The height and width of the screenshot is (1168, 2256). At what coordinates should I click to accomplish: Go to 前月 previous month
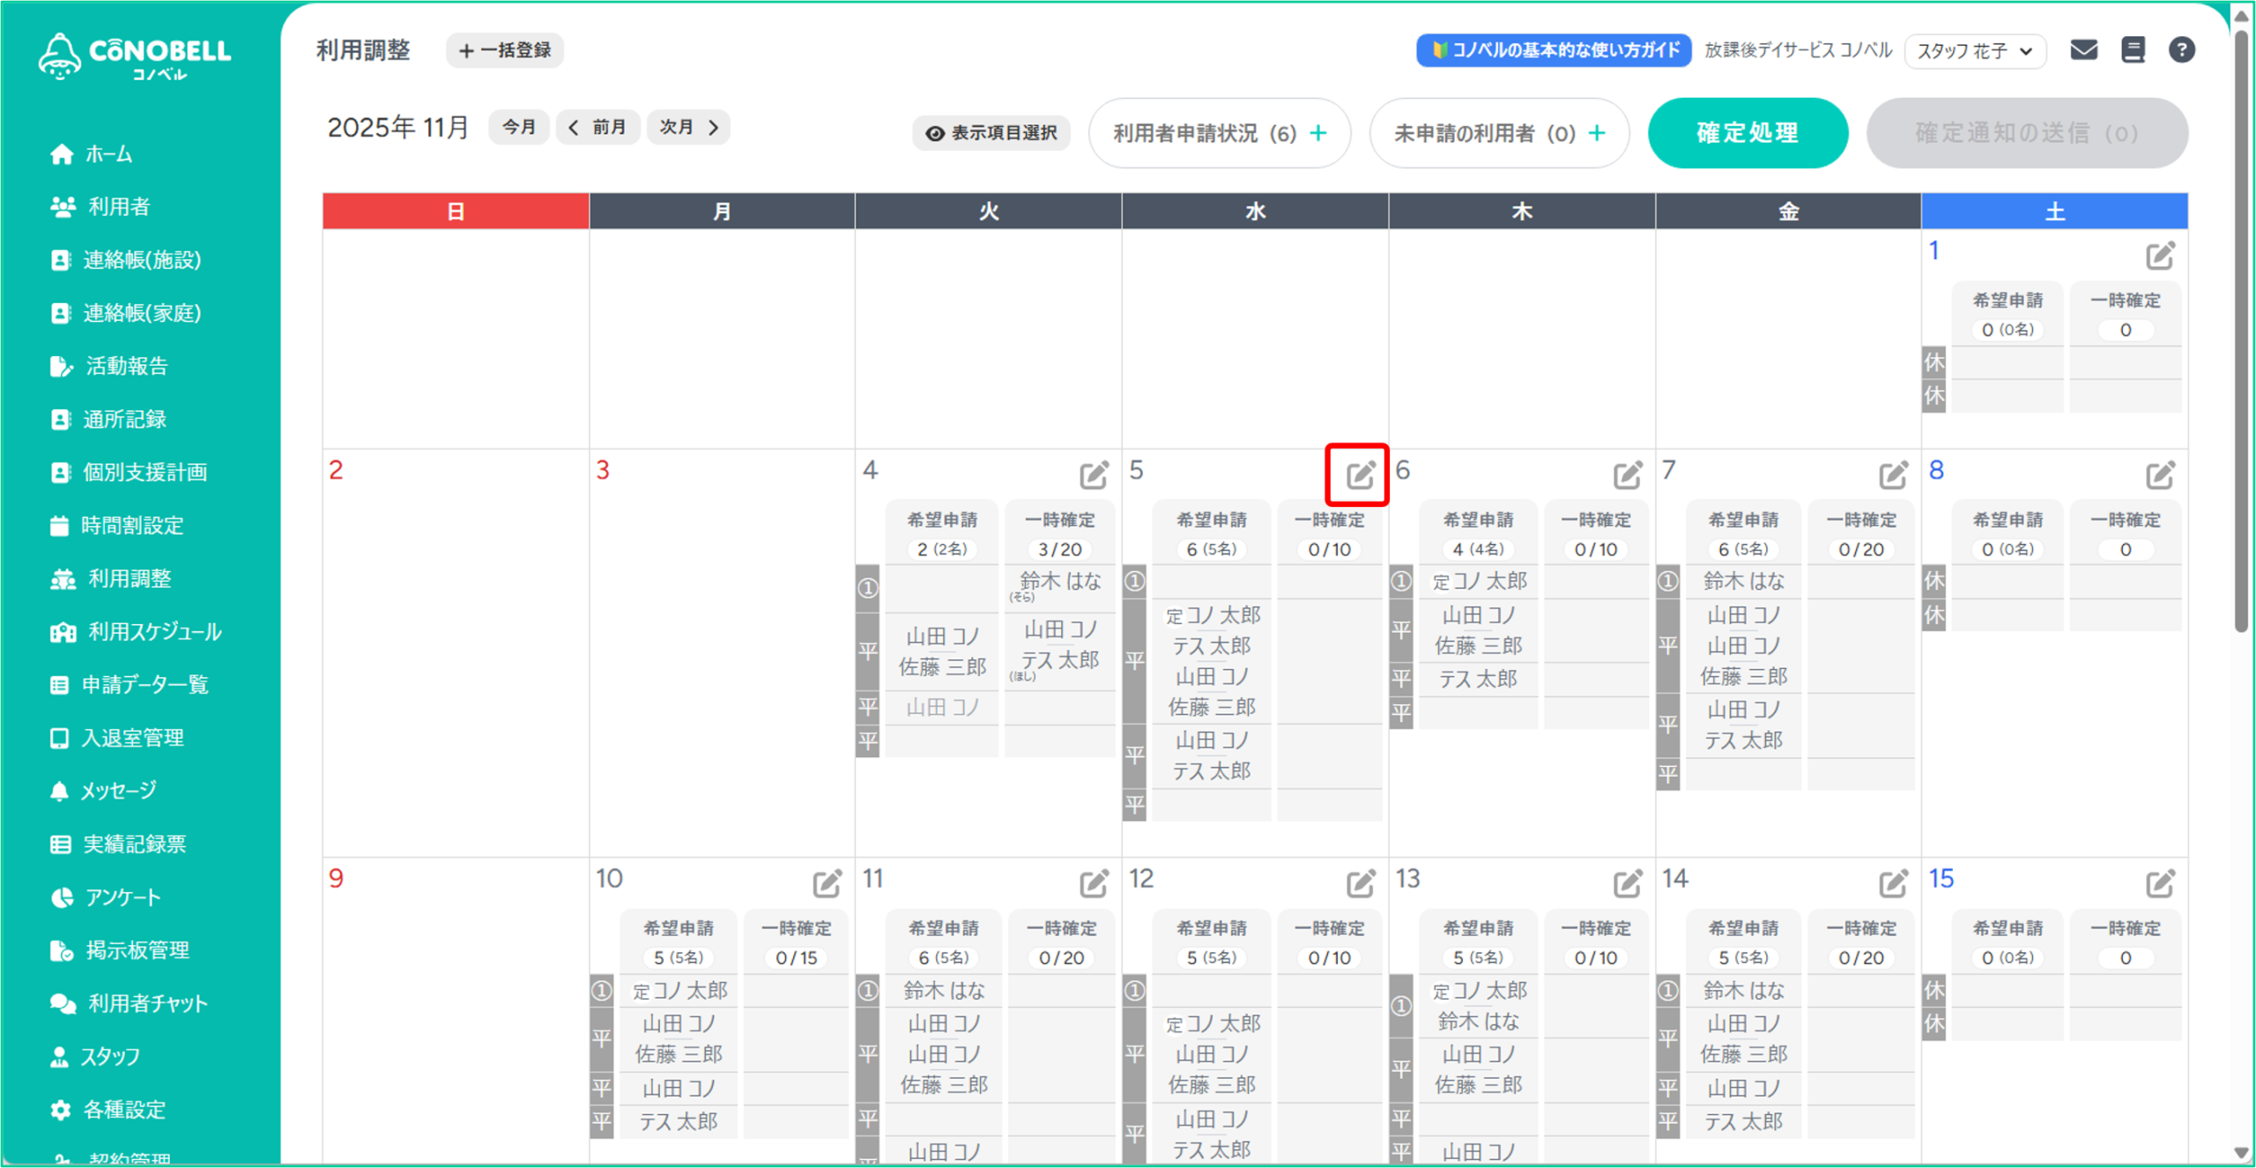pos(597,128)
